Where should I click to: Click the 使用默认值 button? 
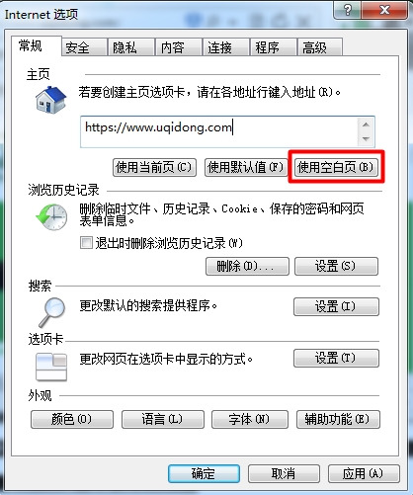246,167
